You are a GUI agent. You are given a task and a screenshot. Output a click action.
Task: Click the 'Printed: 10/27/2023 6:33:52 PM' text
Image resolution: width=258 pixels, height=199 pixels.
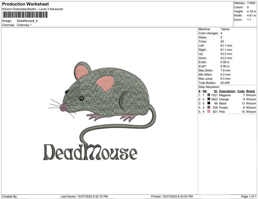172,196
